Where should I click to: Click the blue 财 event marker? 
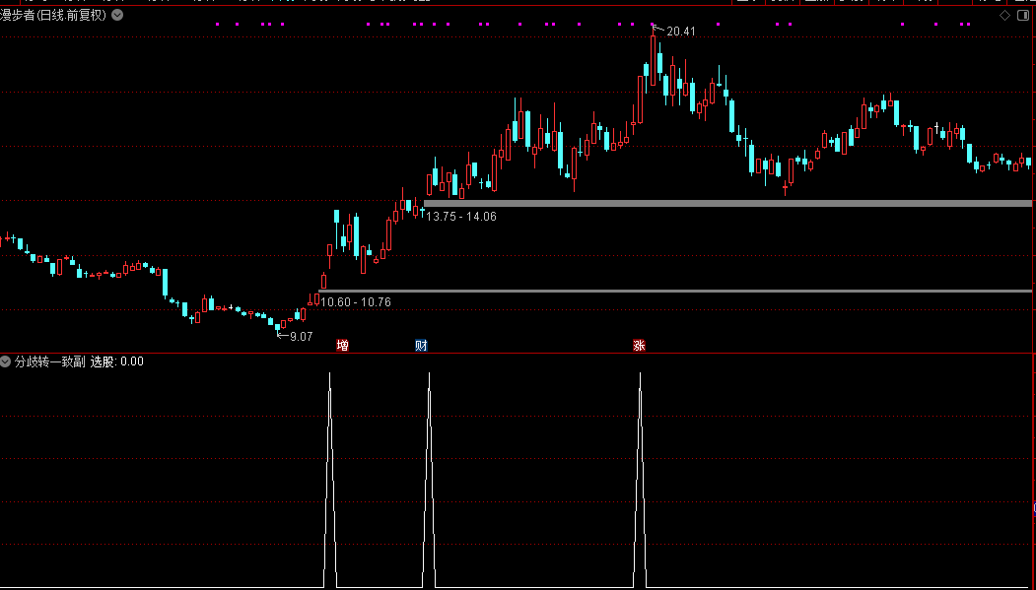(421, 345)
